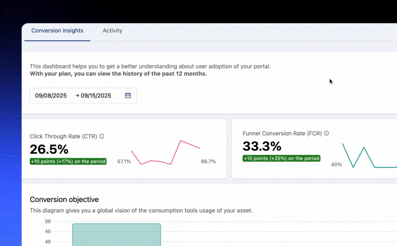Click the end date 09/15/2025 field
Screen dimensions: 397x246
pyautogui.click(x=96, y=96)
